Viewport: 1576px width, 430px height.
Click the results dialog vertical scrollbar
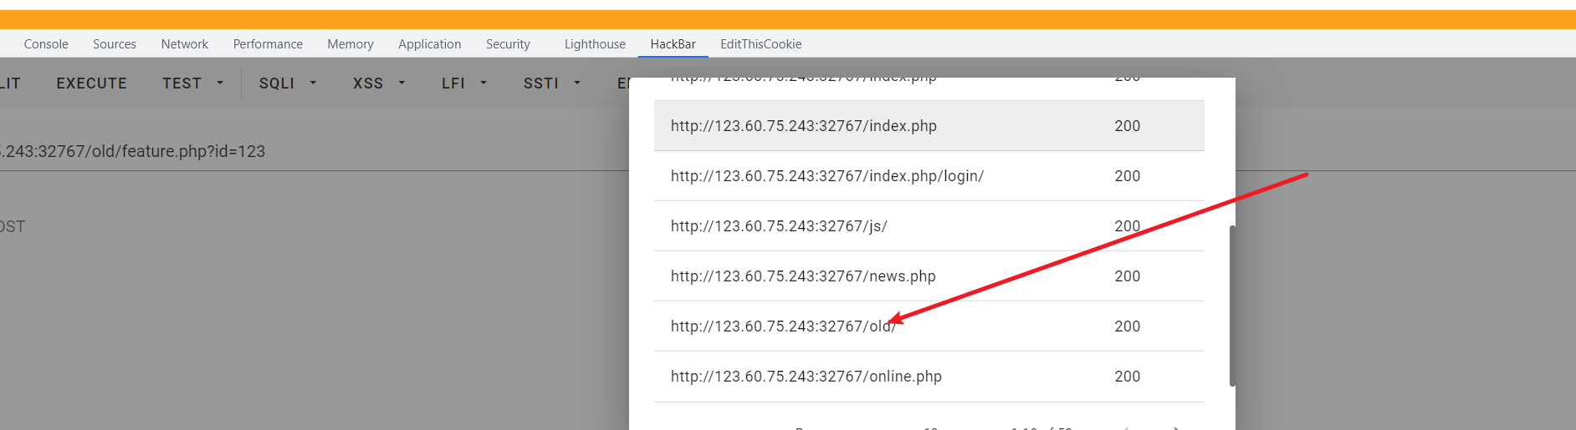click(1232, 306)
